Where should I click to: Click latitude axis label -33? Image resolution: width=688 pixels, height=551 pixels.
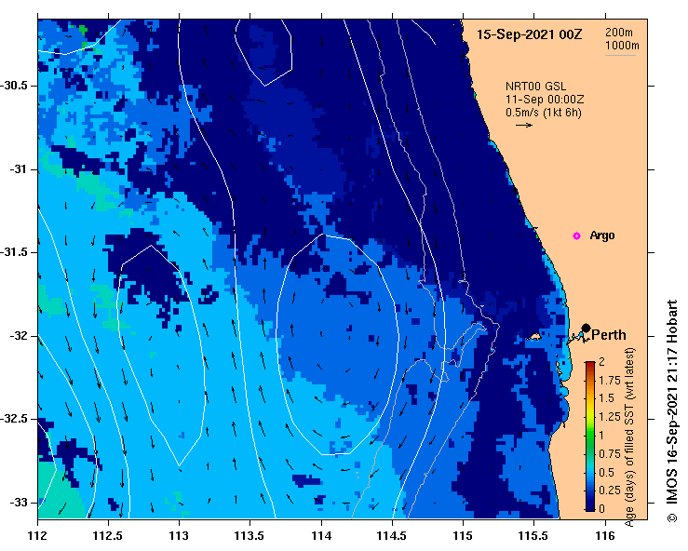click(x=18, y=503)
